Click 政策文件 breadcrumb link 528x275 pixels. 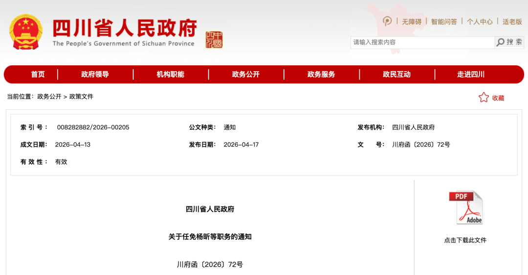coord(81,97)
